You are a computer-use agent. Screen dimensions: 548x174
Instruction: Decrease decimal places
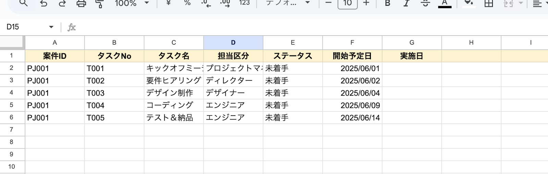point(206,3)
